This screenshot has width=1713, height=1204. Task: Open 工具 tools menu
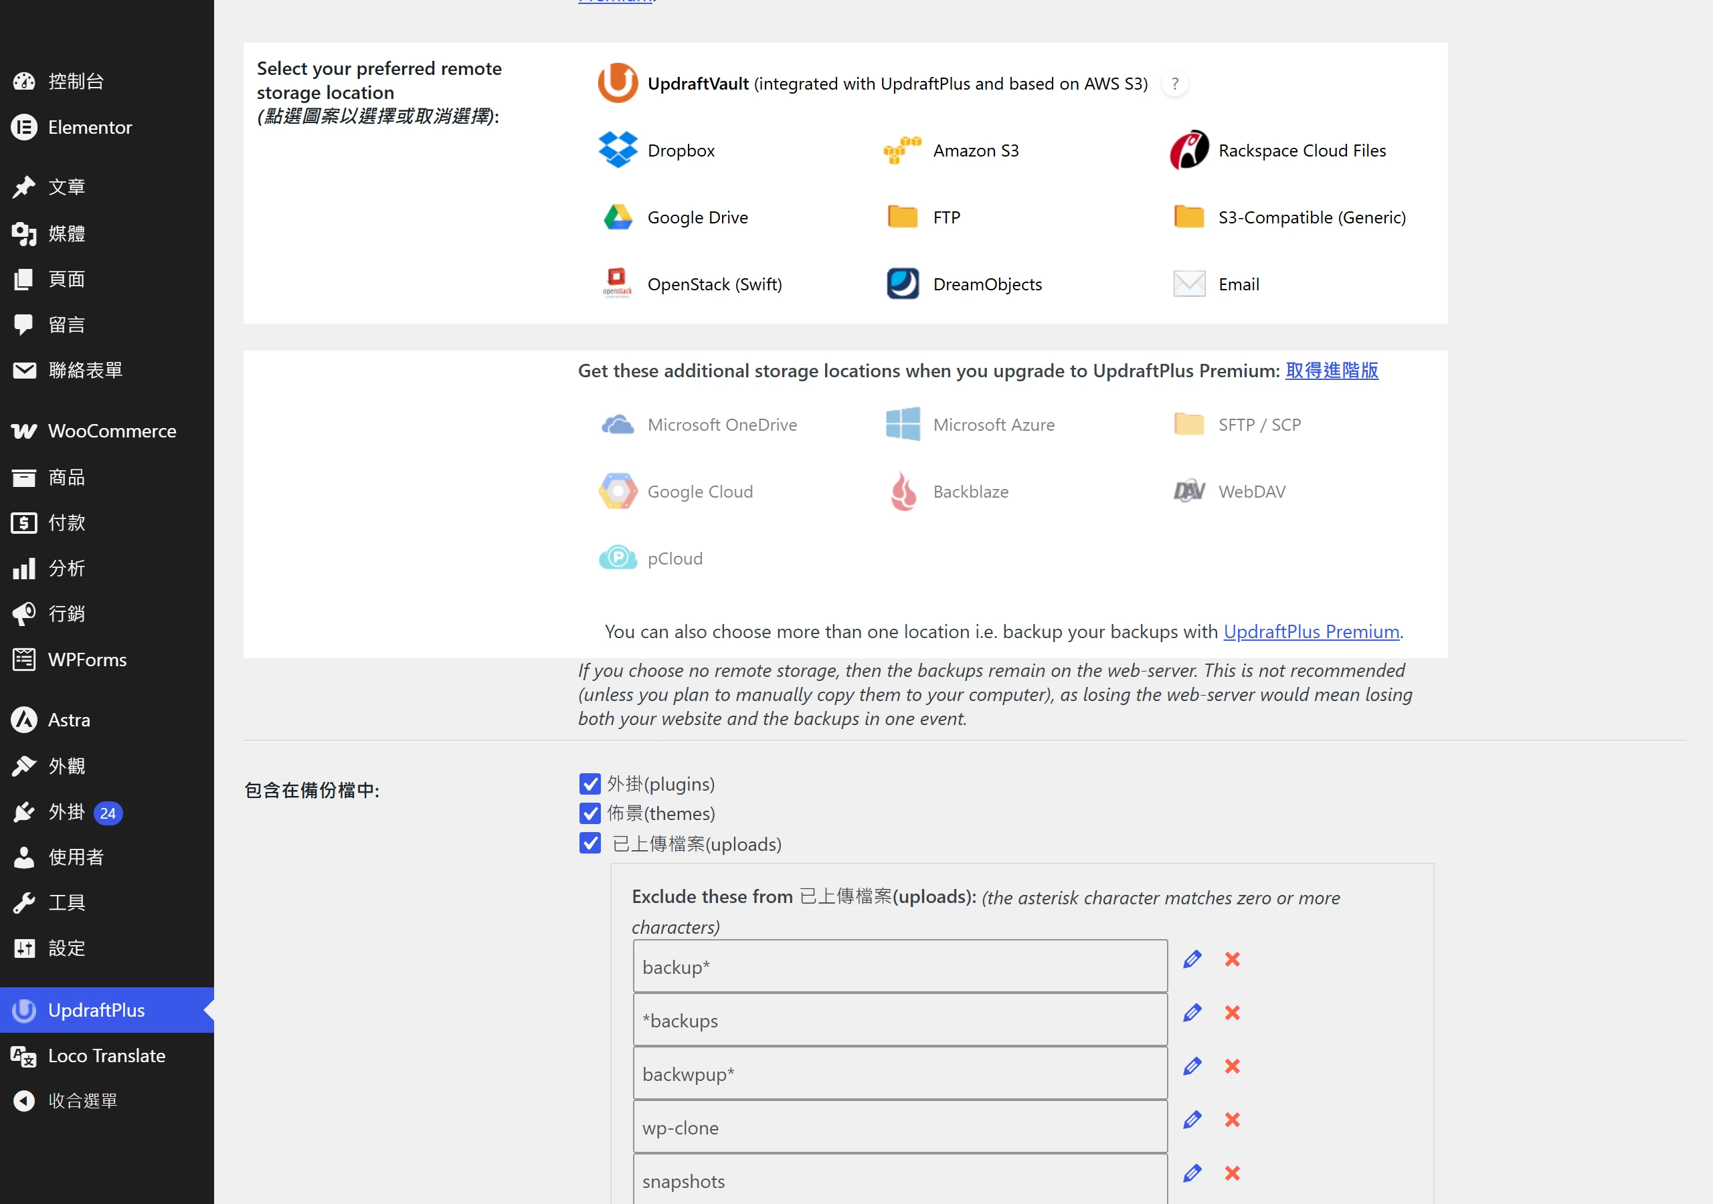(106, 902)
